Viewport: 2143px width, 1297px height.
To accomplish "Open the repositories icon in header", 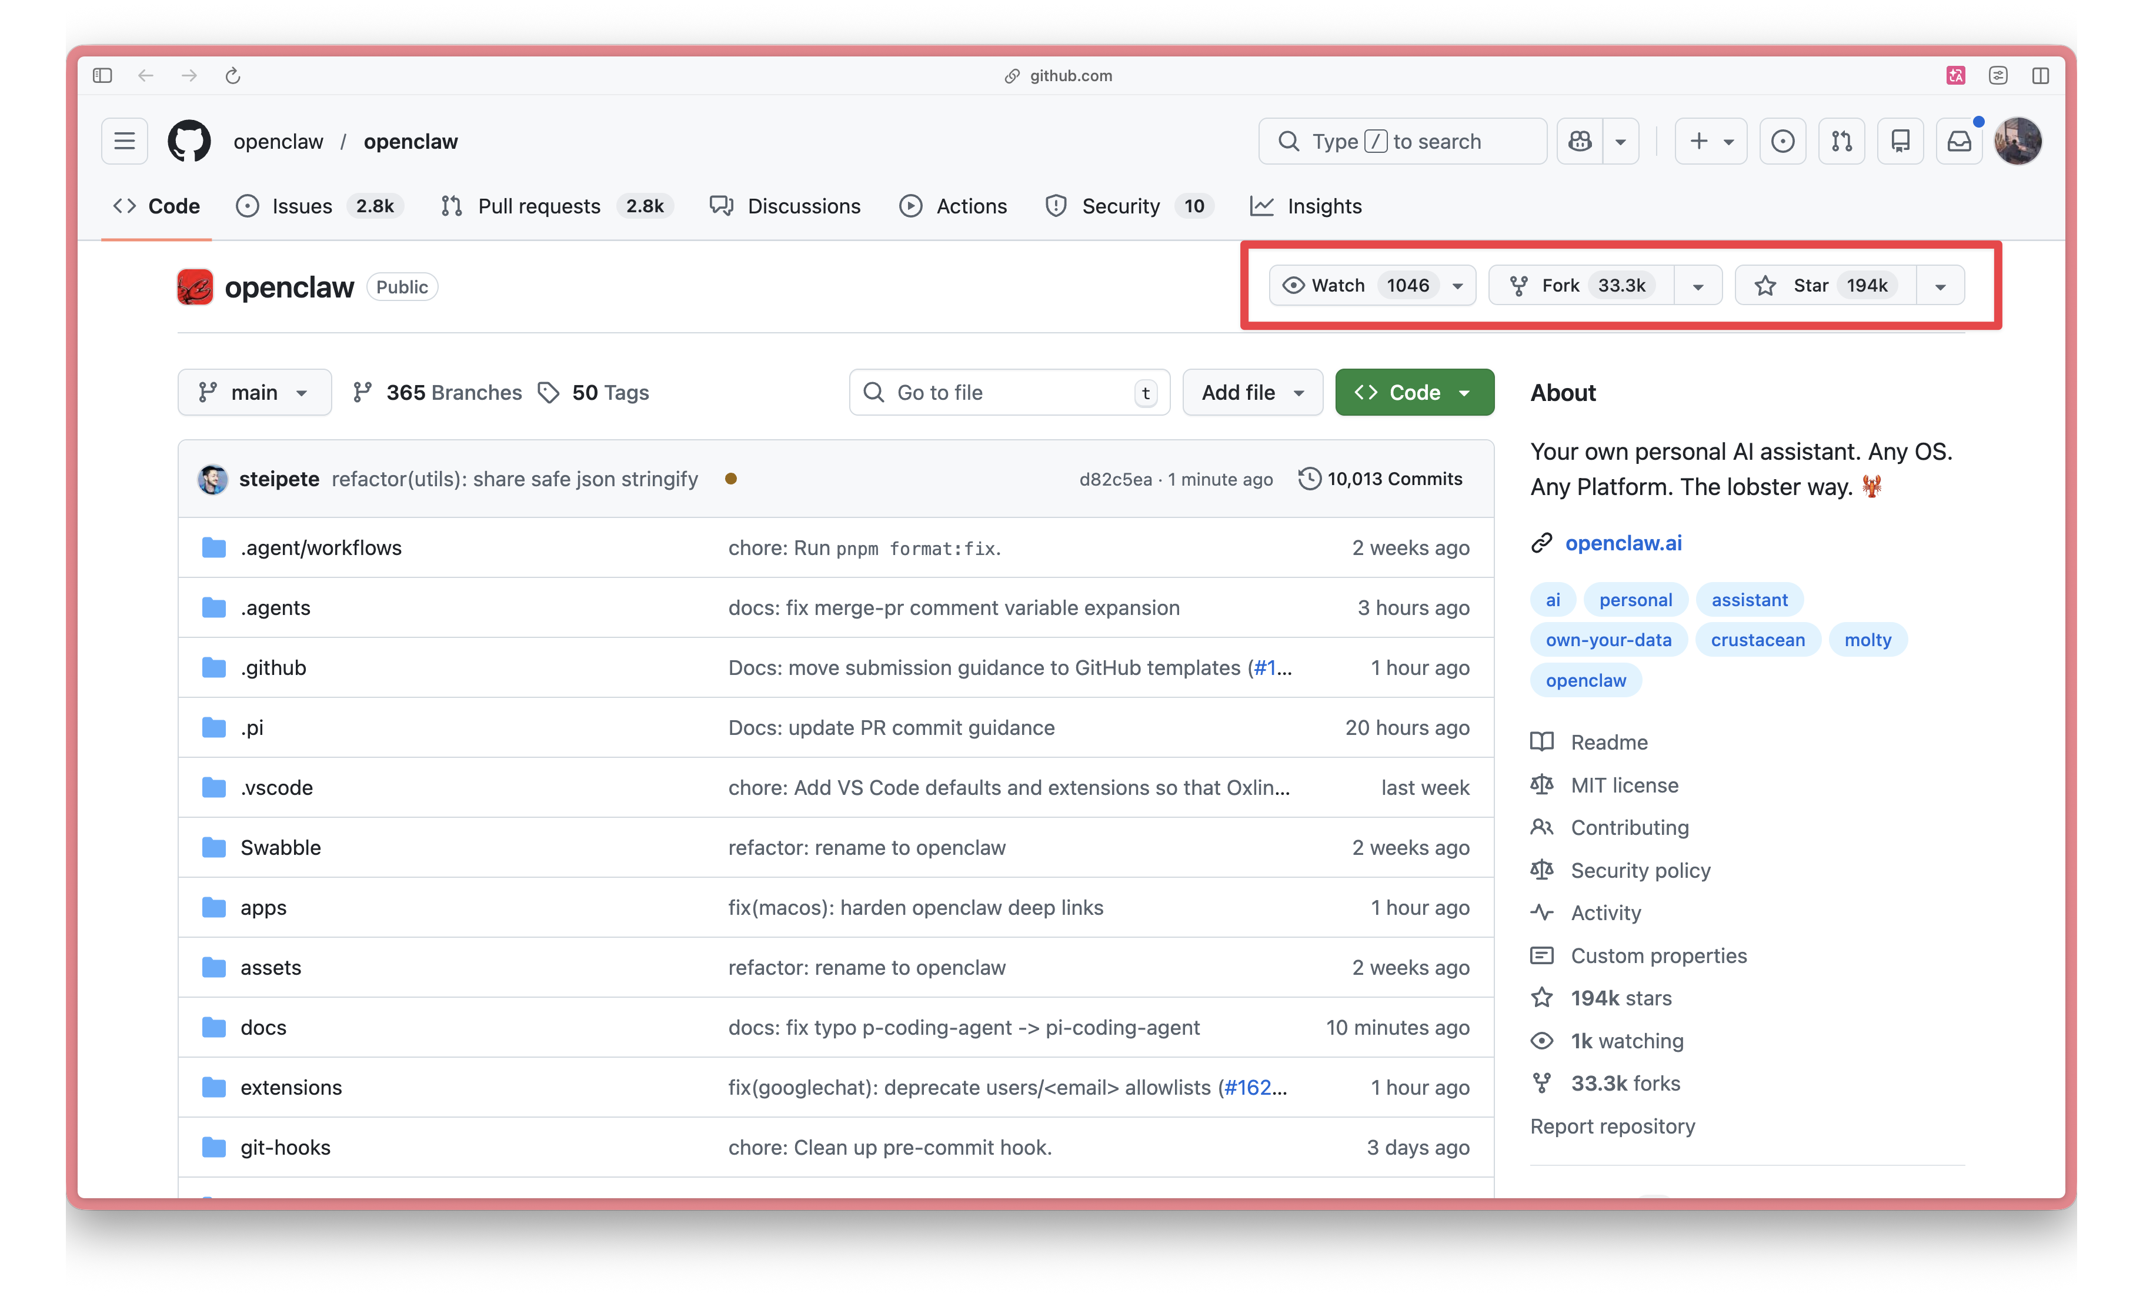I will click(1900, 141).
